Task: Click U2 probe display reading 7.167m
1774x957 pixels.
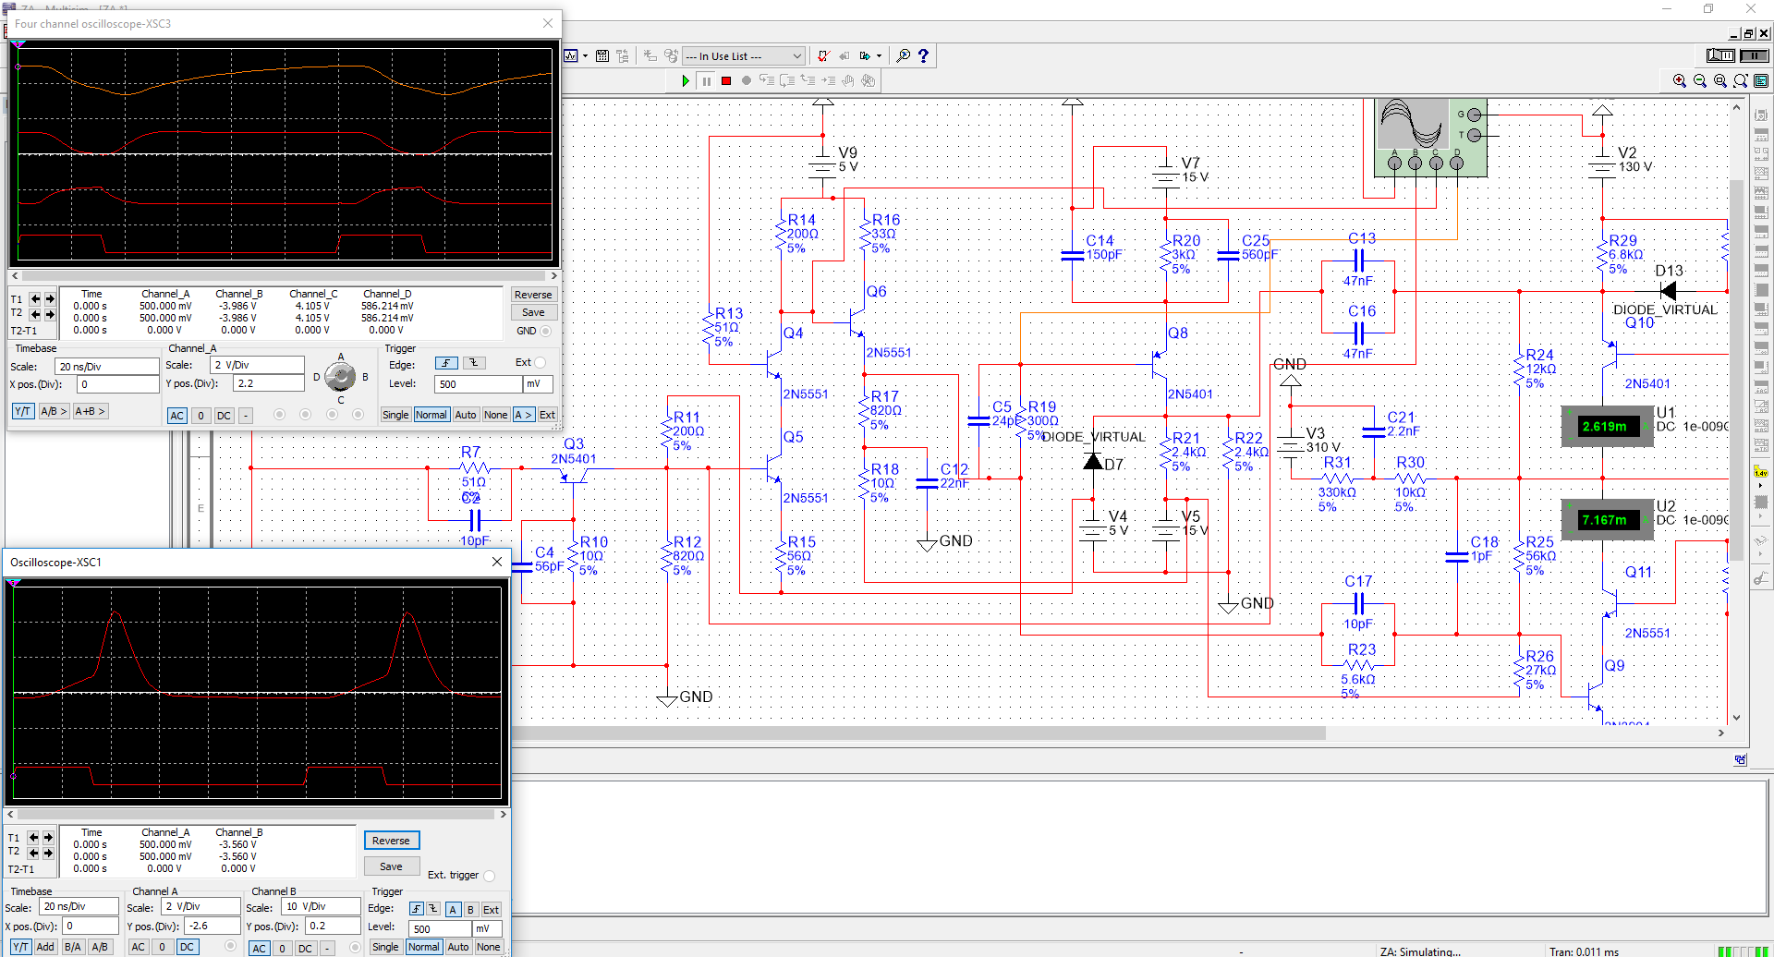Action: (x=1608, y=520)
